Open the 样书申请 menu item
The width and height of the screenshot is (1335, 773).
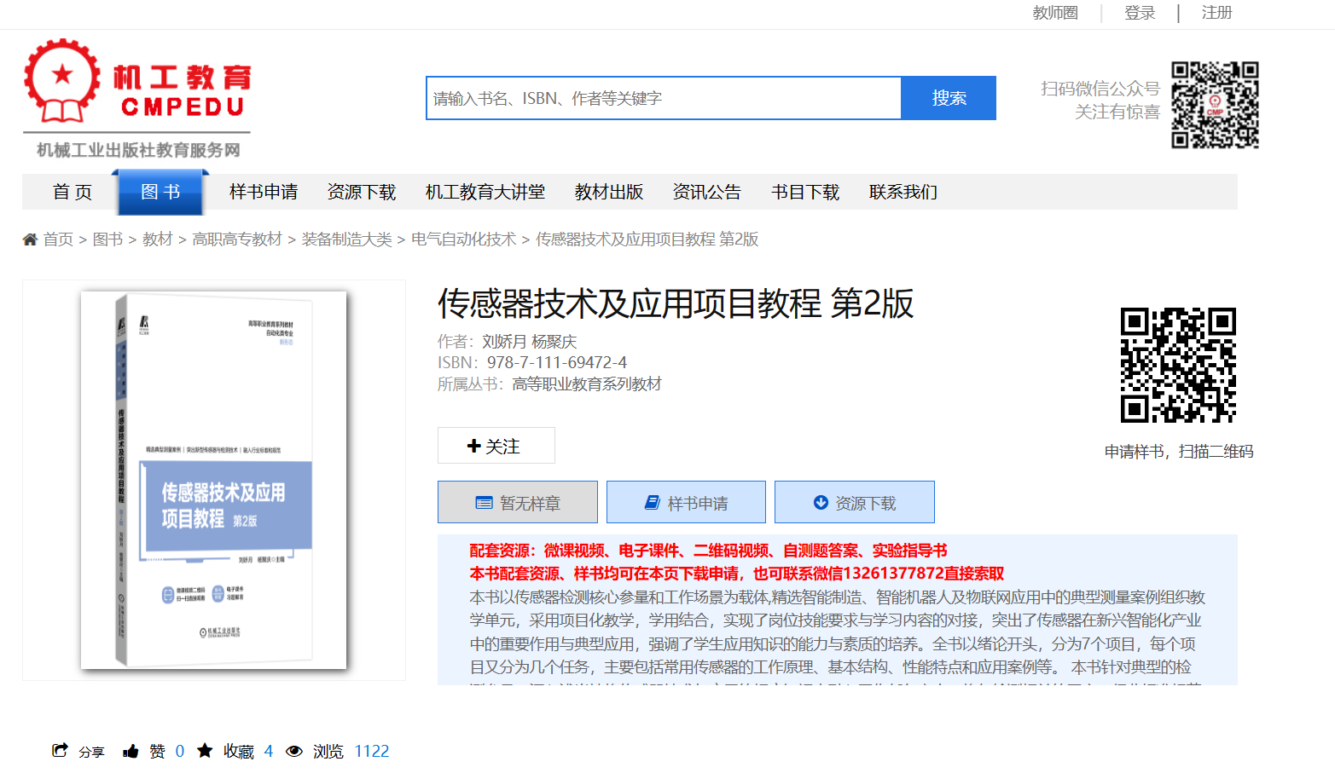click(264, 192)
